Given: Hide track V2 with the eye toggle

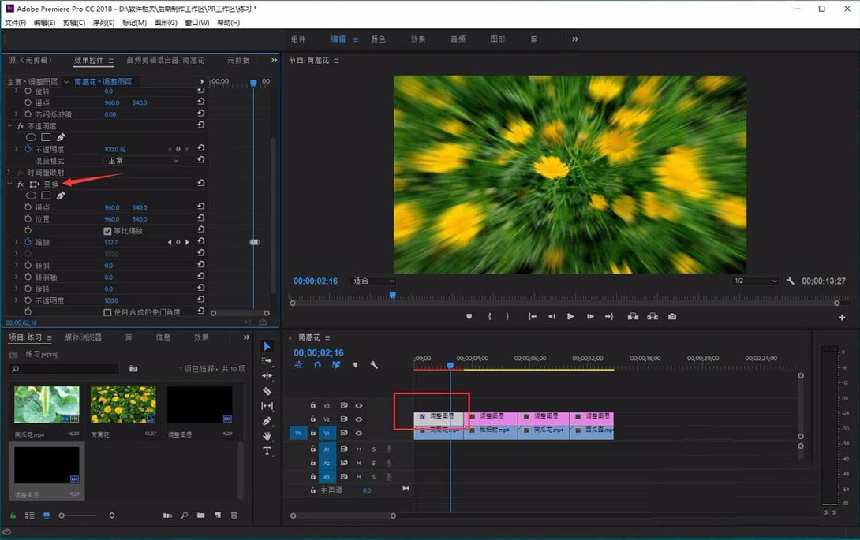Looking at the screenshot, I should tap(358, 419).
